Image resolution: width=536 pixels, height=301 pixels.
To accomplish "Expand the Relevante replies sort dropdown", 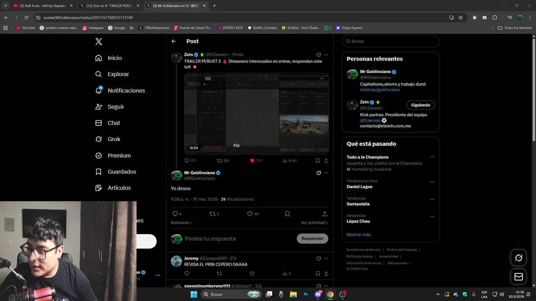I will [182, 223].
